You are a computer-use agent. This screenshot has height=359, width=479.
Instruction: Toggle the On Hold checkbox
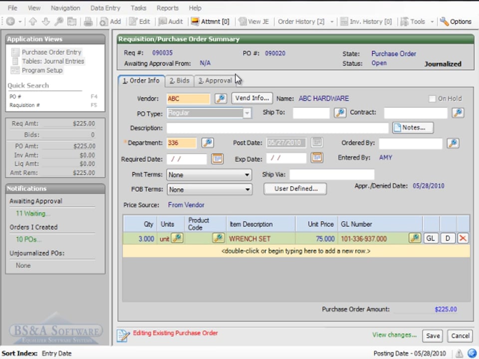click(x=432, y=99)
